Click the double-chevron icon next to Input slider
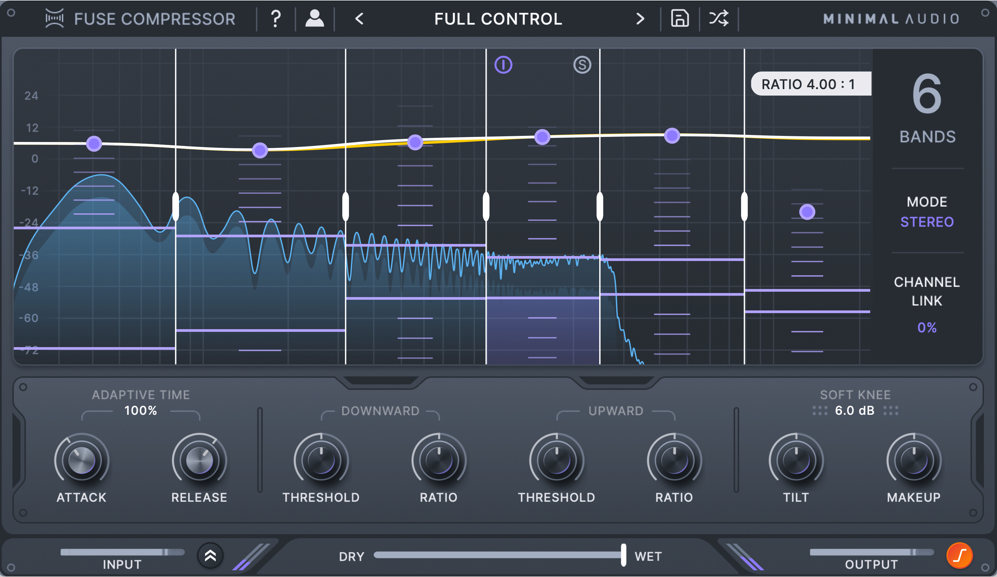The image size is (997, 577). pos(210,555)
